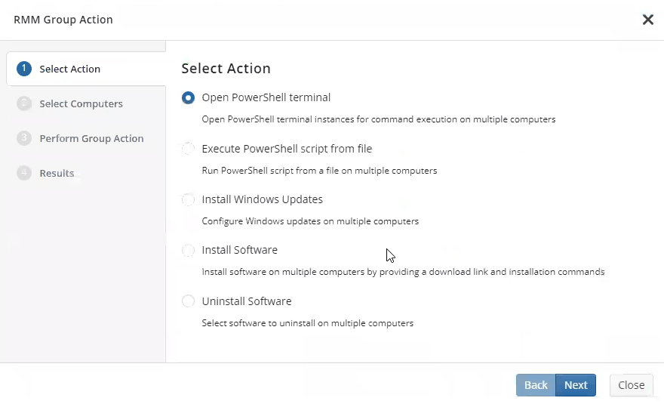Select the Open PowerShell terminal radio button
The image size is (664, 404).
pyautogui.click(x=188, y=97)
